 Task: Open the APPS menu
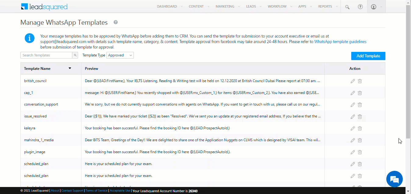302,6
